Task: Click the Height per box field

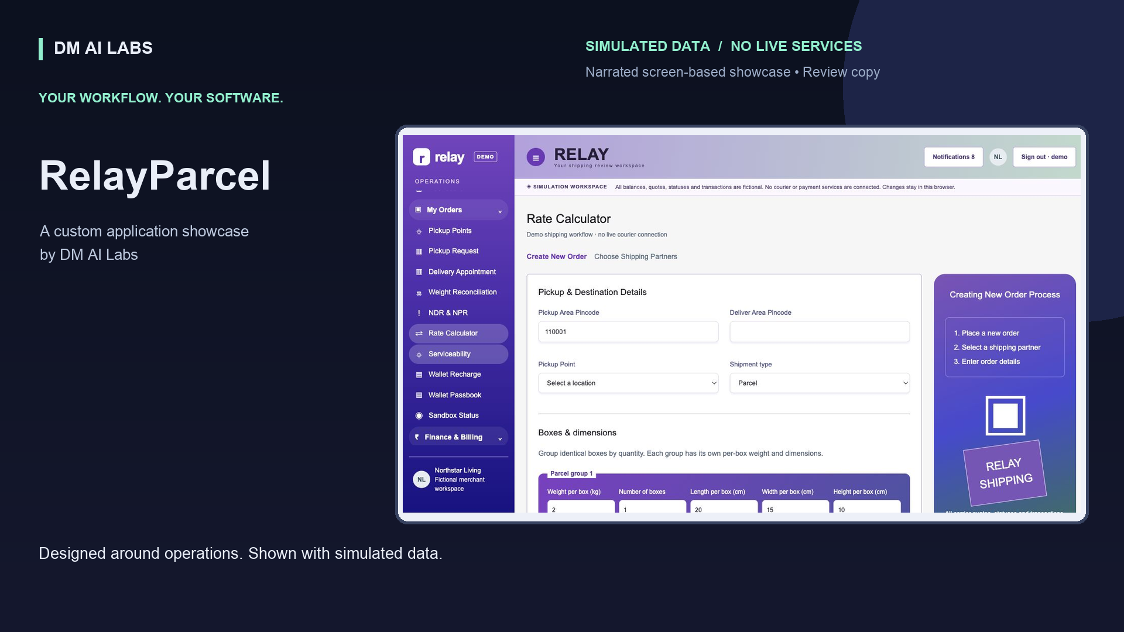Action: (866, 507)
